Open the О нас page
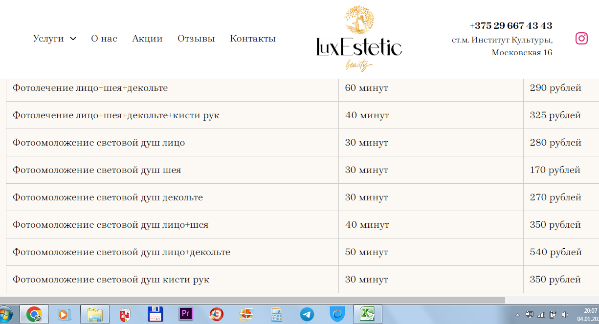 pyautogui.click(x=104, y=39)
